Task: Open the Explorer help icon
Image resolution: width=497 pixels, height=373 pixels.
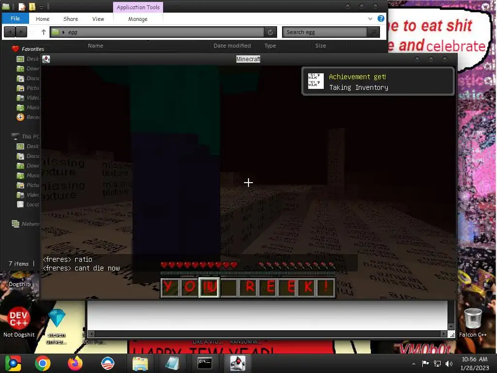Action: (381, 18)
